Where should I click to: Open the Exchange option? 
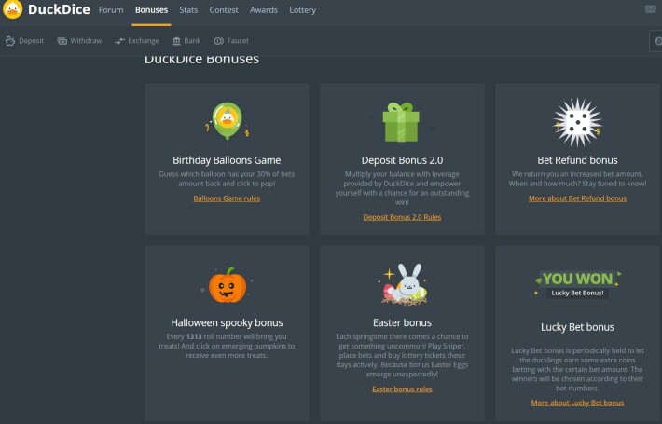137,41
